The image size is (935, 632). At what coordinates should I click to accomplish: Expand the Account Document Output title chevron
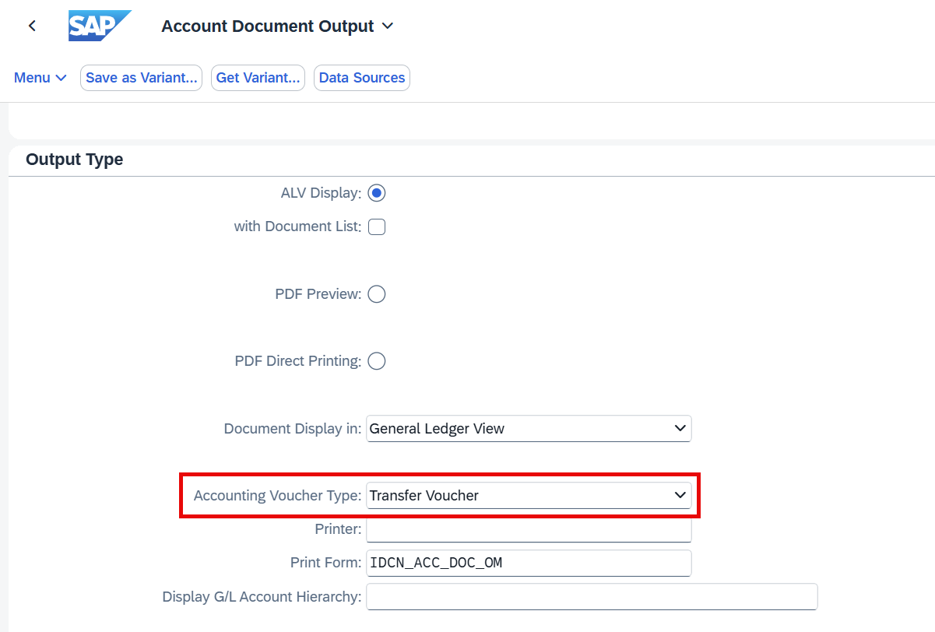pyautogui.click(x=388, y=26)
